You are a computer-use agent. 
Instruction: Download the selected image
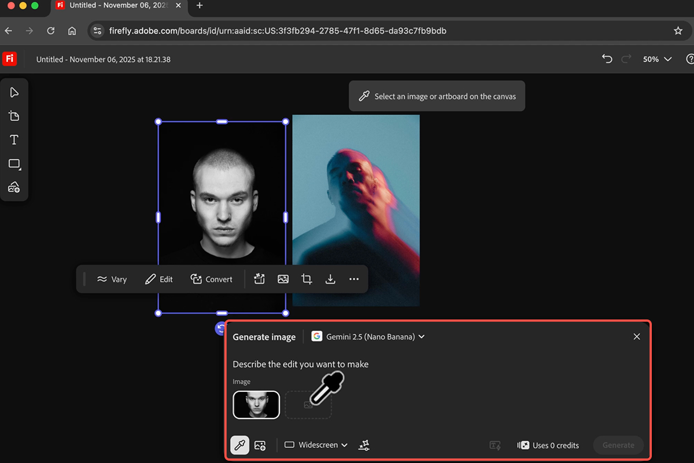tap(330, 279)
